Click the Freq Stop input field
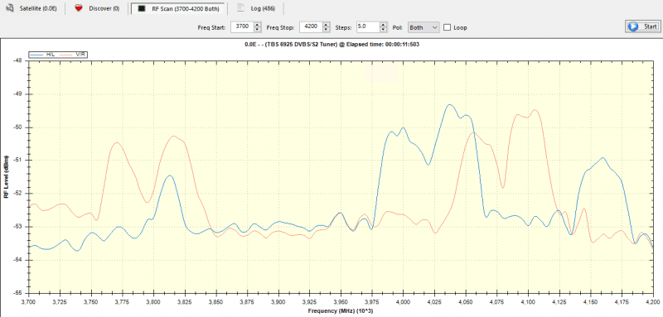The height and width of the screenshot is (317, 663). (311, 27)
